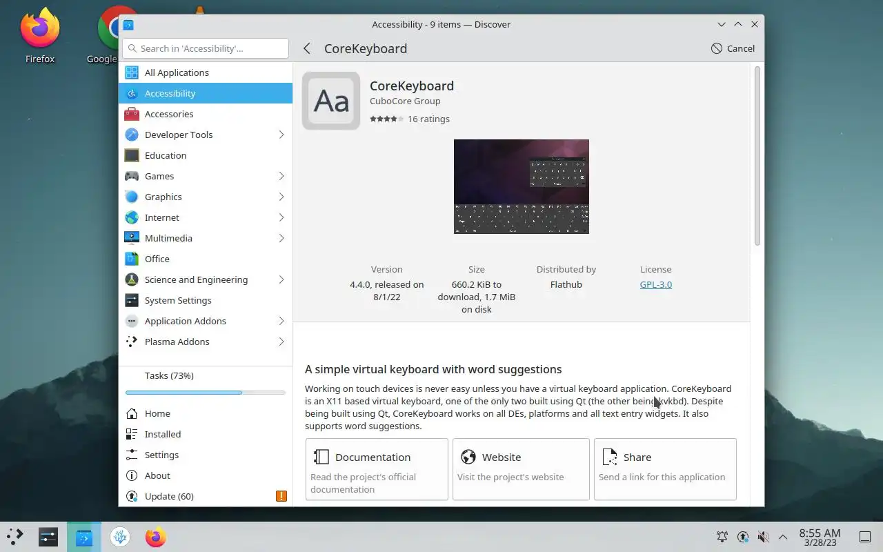Click the Settings sliders icon in sidebar
Image resolution: width=883 pixels, height=552 pixels.
coord(131,455)
